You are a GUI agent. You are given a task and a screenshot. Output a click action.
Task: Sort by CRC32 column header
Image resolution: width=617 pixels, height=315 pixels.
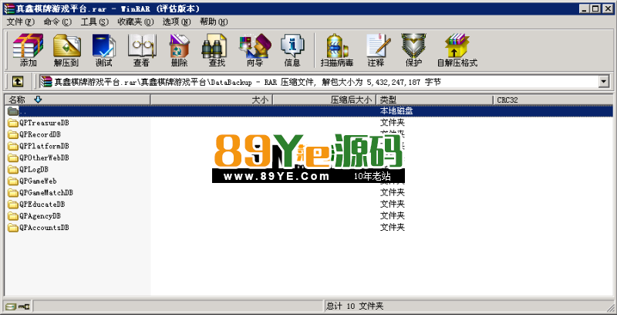tap(553, 100)
